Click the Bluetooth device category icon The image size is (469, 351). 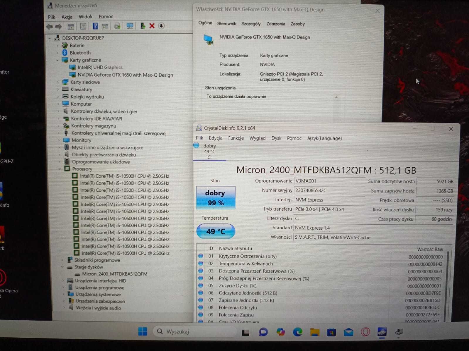tap(65, 53)
